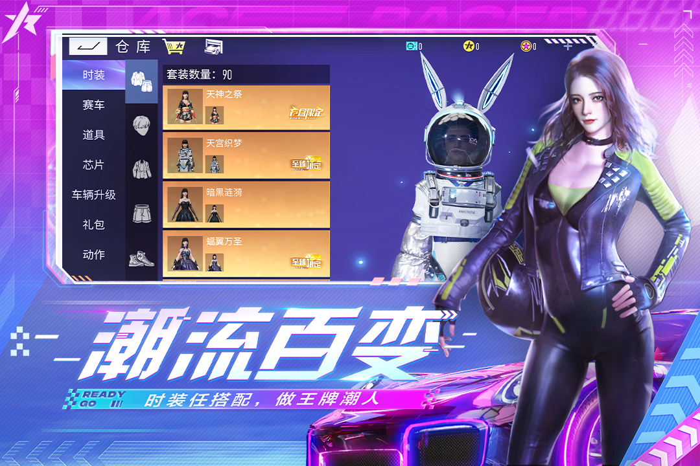The height and width of the screenshot is (466, 700).
Task: Select the hairstyle category icon
Action: (x=141, y=124)
